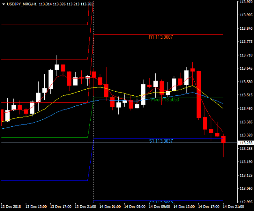Click the USDJPY_MRG,H1 symbol title
The height and width of the screenshot is (211, 254).
[22, 4]
